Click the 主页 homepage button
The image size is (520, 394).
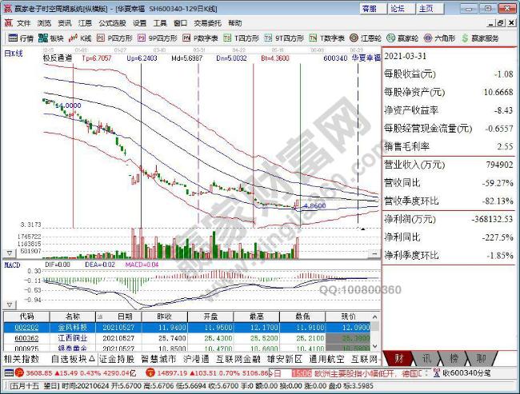coord(430,9)
